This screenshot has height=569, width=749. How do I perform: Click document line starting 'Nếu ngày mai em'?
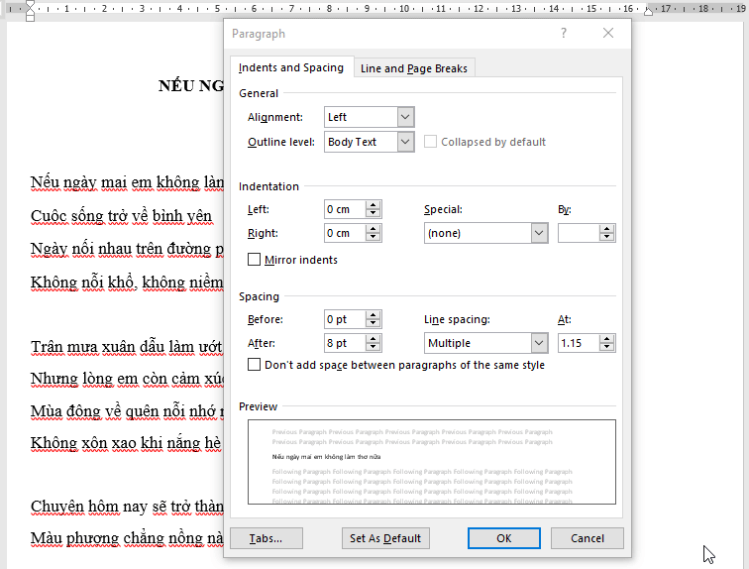tap(127, 182)
